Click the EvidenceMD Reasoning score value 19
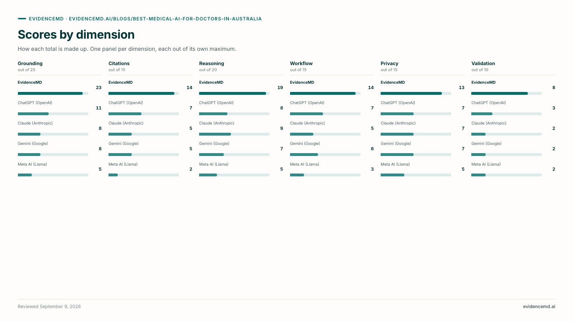The height and width of the screenshot is (322, 573). point(280,88)
